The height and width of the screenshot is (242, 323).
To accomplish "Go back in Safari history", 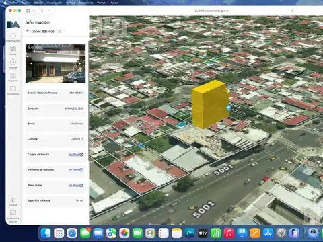I will pyautogui.click(x=42, y=11).
